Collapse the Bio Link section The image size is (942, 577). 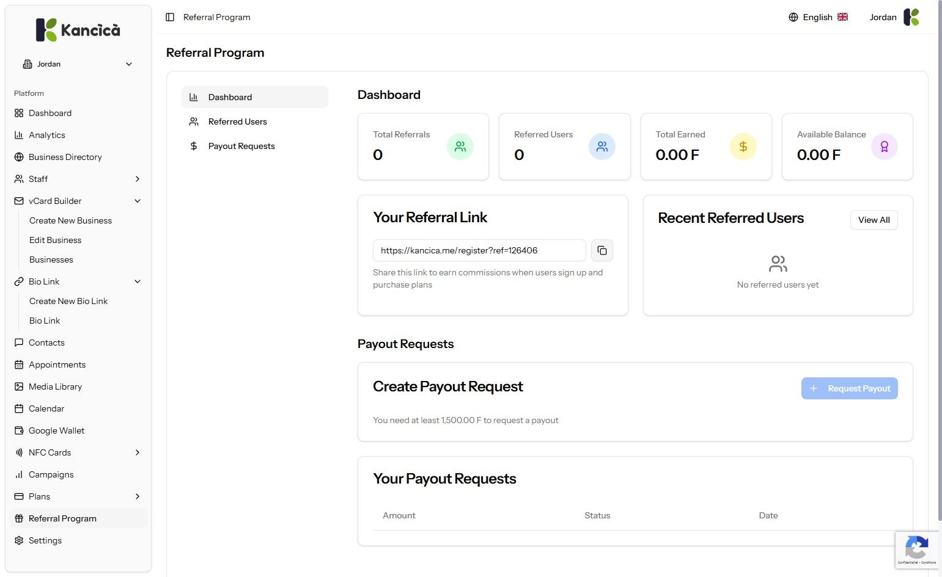click(x=138, y=281)
